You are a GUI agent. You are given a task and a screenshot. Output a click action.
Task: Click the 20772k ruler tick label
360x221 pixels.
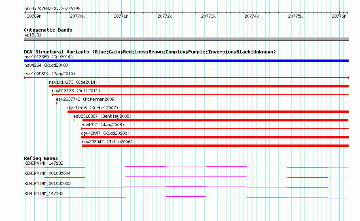tap(165, 16)
